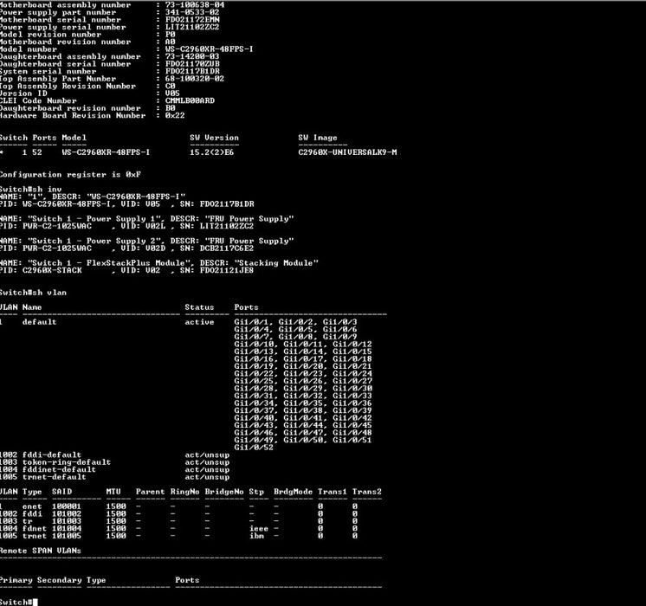Click the motherboard assembly number value "73-100638-04"

(x=195, y=5)
